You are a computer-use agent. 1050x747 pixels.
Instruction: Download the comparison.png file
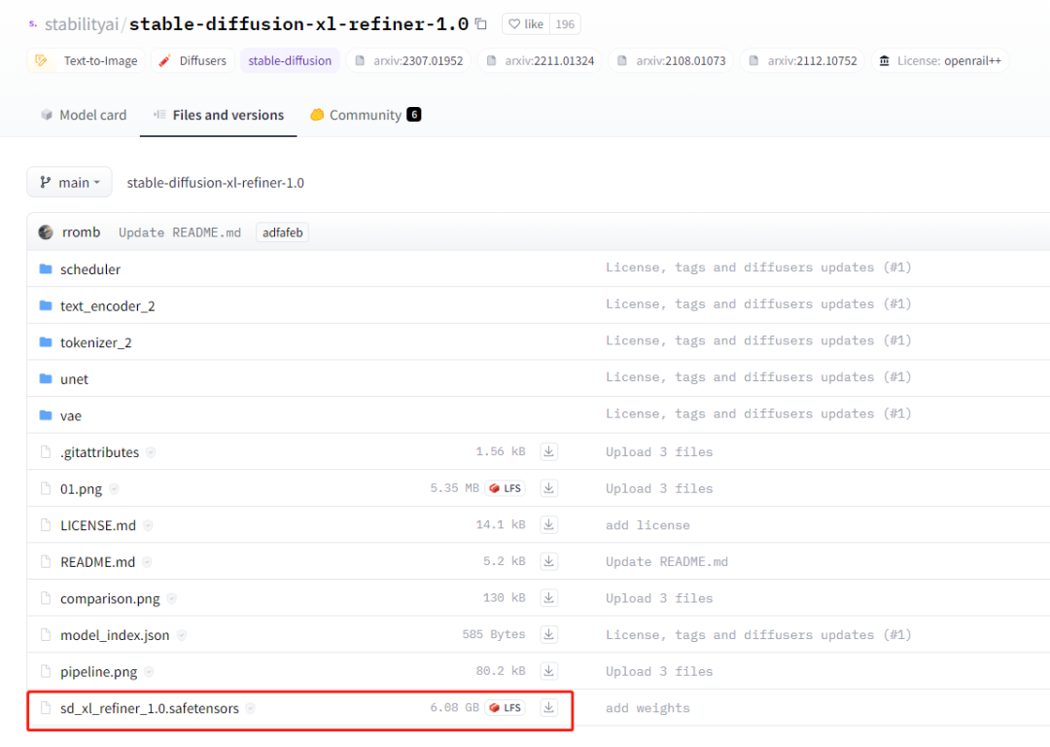pos(548,597)
